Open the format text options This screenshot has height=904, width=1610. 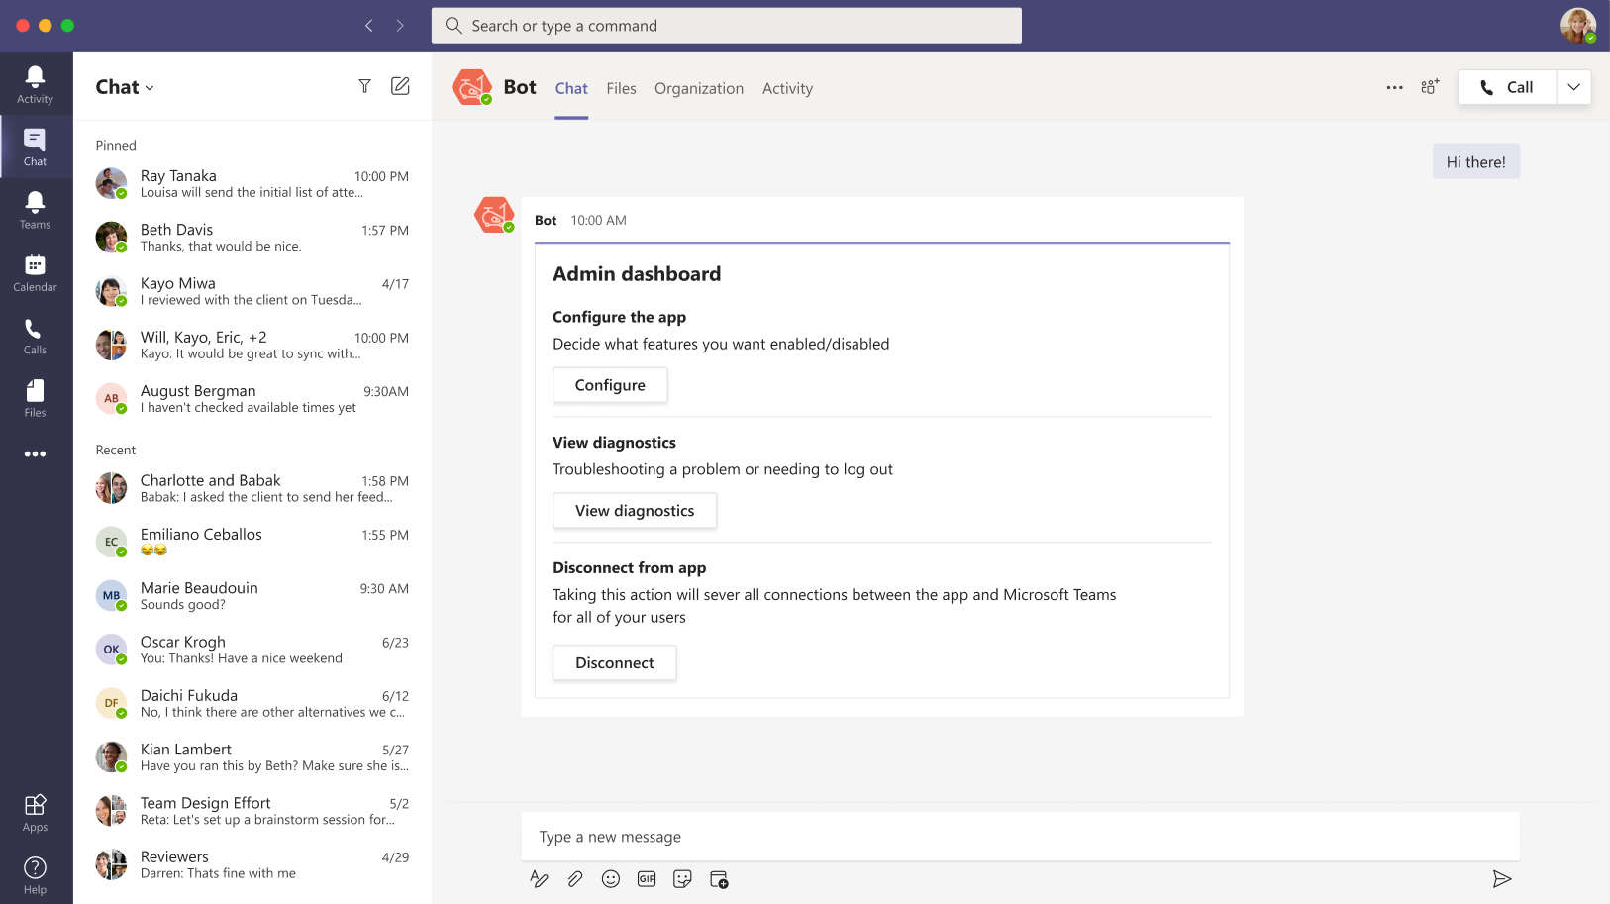pyautogui.click(x=539, y=879)
